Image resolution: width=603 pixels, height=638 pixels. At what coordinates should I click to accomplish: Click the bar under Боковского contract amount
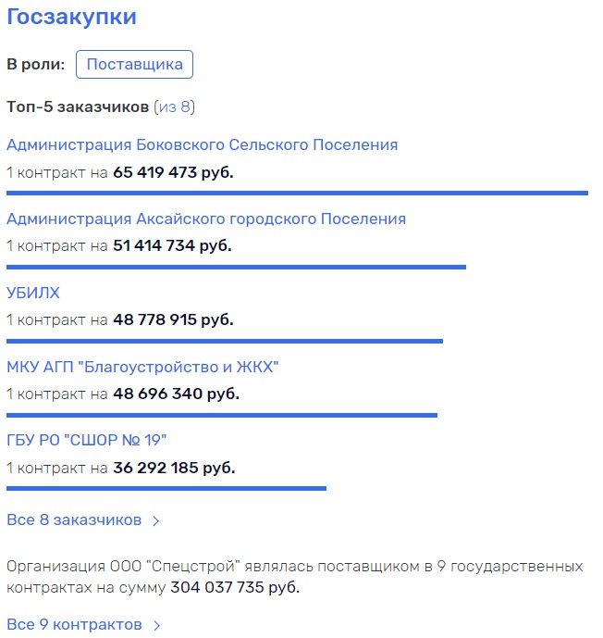point(298,193)
